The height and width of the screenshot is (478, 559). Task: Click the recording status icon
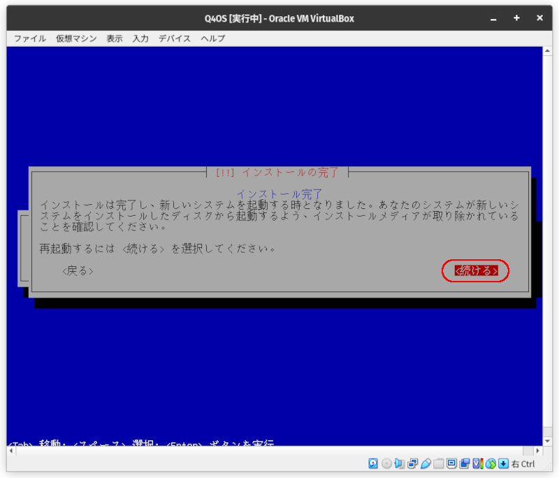tap(465, 463)
